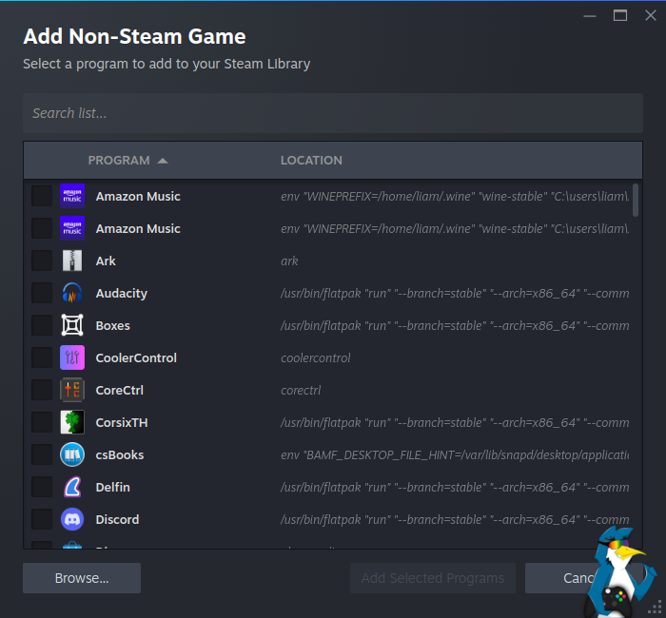Screen dimensions: 666x618
Task: Click the program list vertical scrollbar
Action: pyautogui.click(x=635, y=201)
